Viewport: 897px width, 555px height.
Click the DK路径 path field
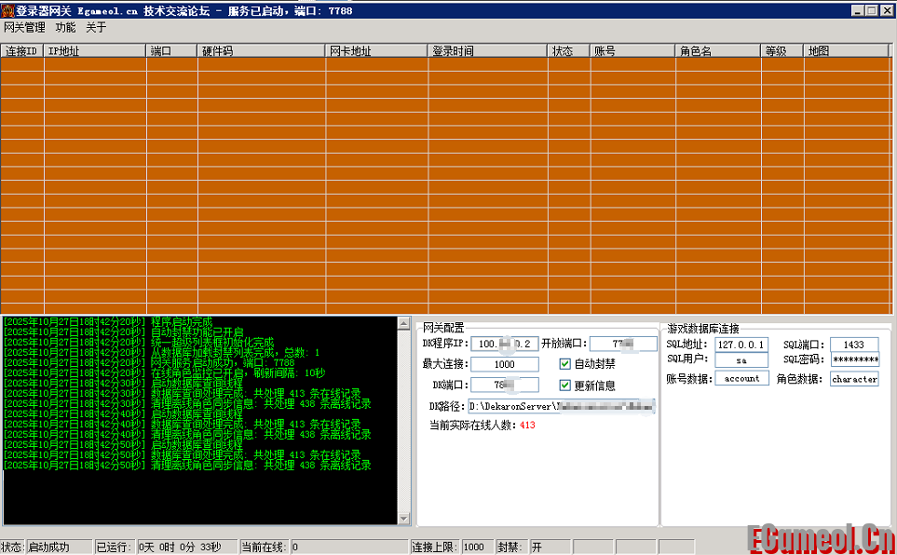(564, 405)
